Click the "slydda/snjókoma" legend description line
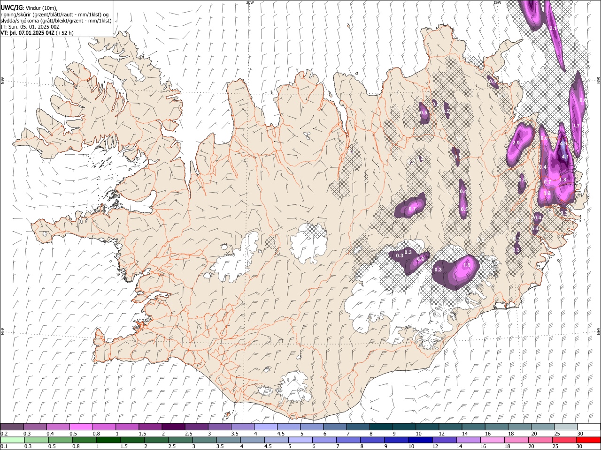 point(56,21)
